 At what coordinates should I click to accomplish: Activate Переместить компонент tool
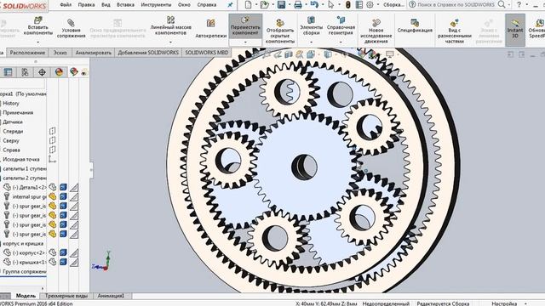tap(245, 25)
